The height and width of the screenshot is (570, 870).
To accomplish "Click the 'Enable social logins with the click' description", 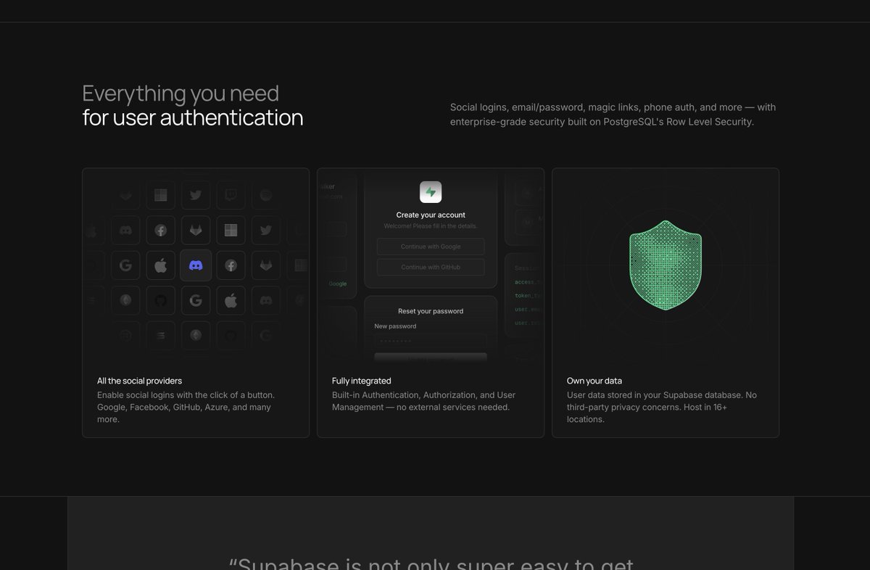I will click(x=186, y=408).
